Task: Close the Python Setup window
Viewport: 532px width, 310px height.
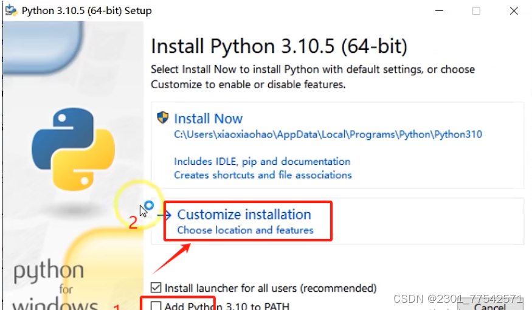Action: 514,11
